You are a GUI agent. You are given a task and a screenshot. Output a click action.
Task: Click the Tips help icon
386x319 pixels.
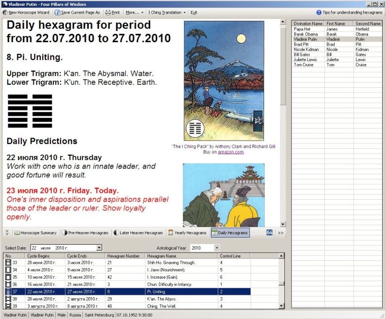click(319, 12)
